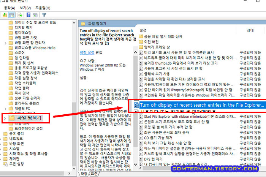This screenshot has width=266, height=177.
Task: Click the folder icon beside 즉시 검색
Action: click(11, 93)
